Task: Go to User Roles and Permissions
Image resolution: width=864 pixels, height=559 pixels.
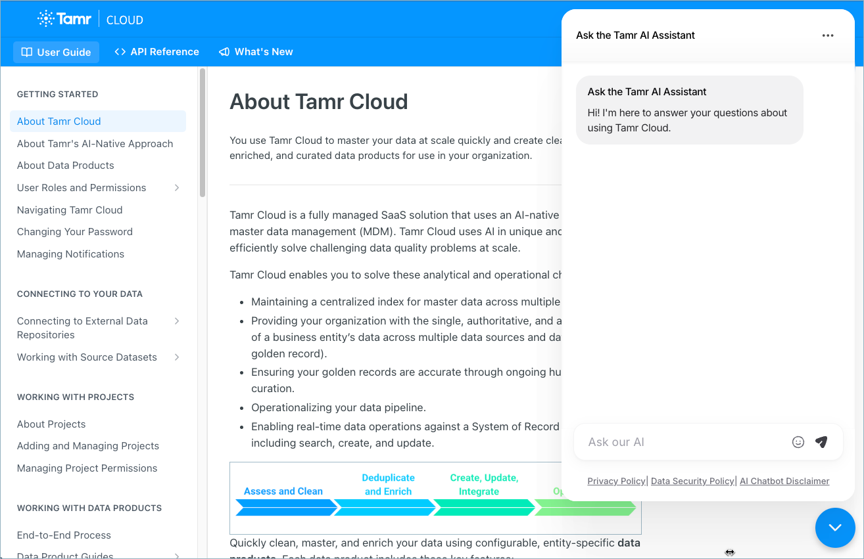Action: tap(82, 188)
